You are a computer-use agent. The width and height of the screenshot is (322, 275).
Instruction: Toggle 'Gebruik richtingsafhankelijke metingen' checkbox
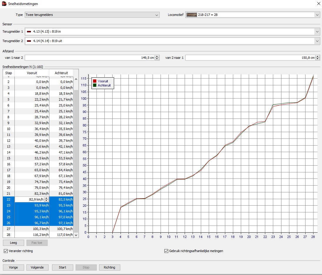click(x=166, y=251)
